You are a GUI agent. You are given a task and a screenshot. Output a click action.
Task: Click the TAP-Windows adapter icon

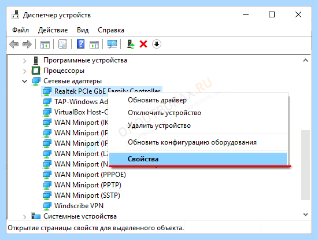pyautogui.click(x=47, y=102)
